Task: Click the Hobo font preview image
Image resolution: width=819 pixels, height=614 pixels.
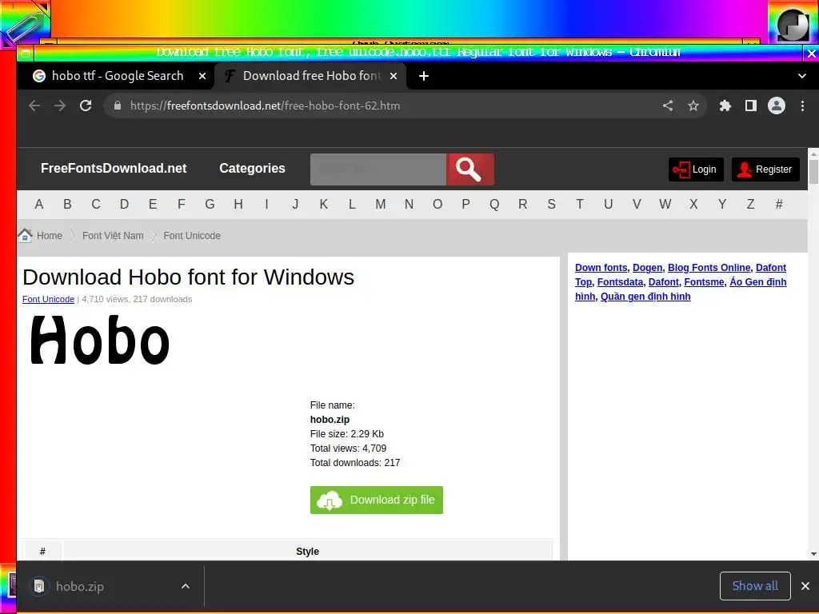Action: click(100, 339)
